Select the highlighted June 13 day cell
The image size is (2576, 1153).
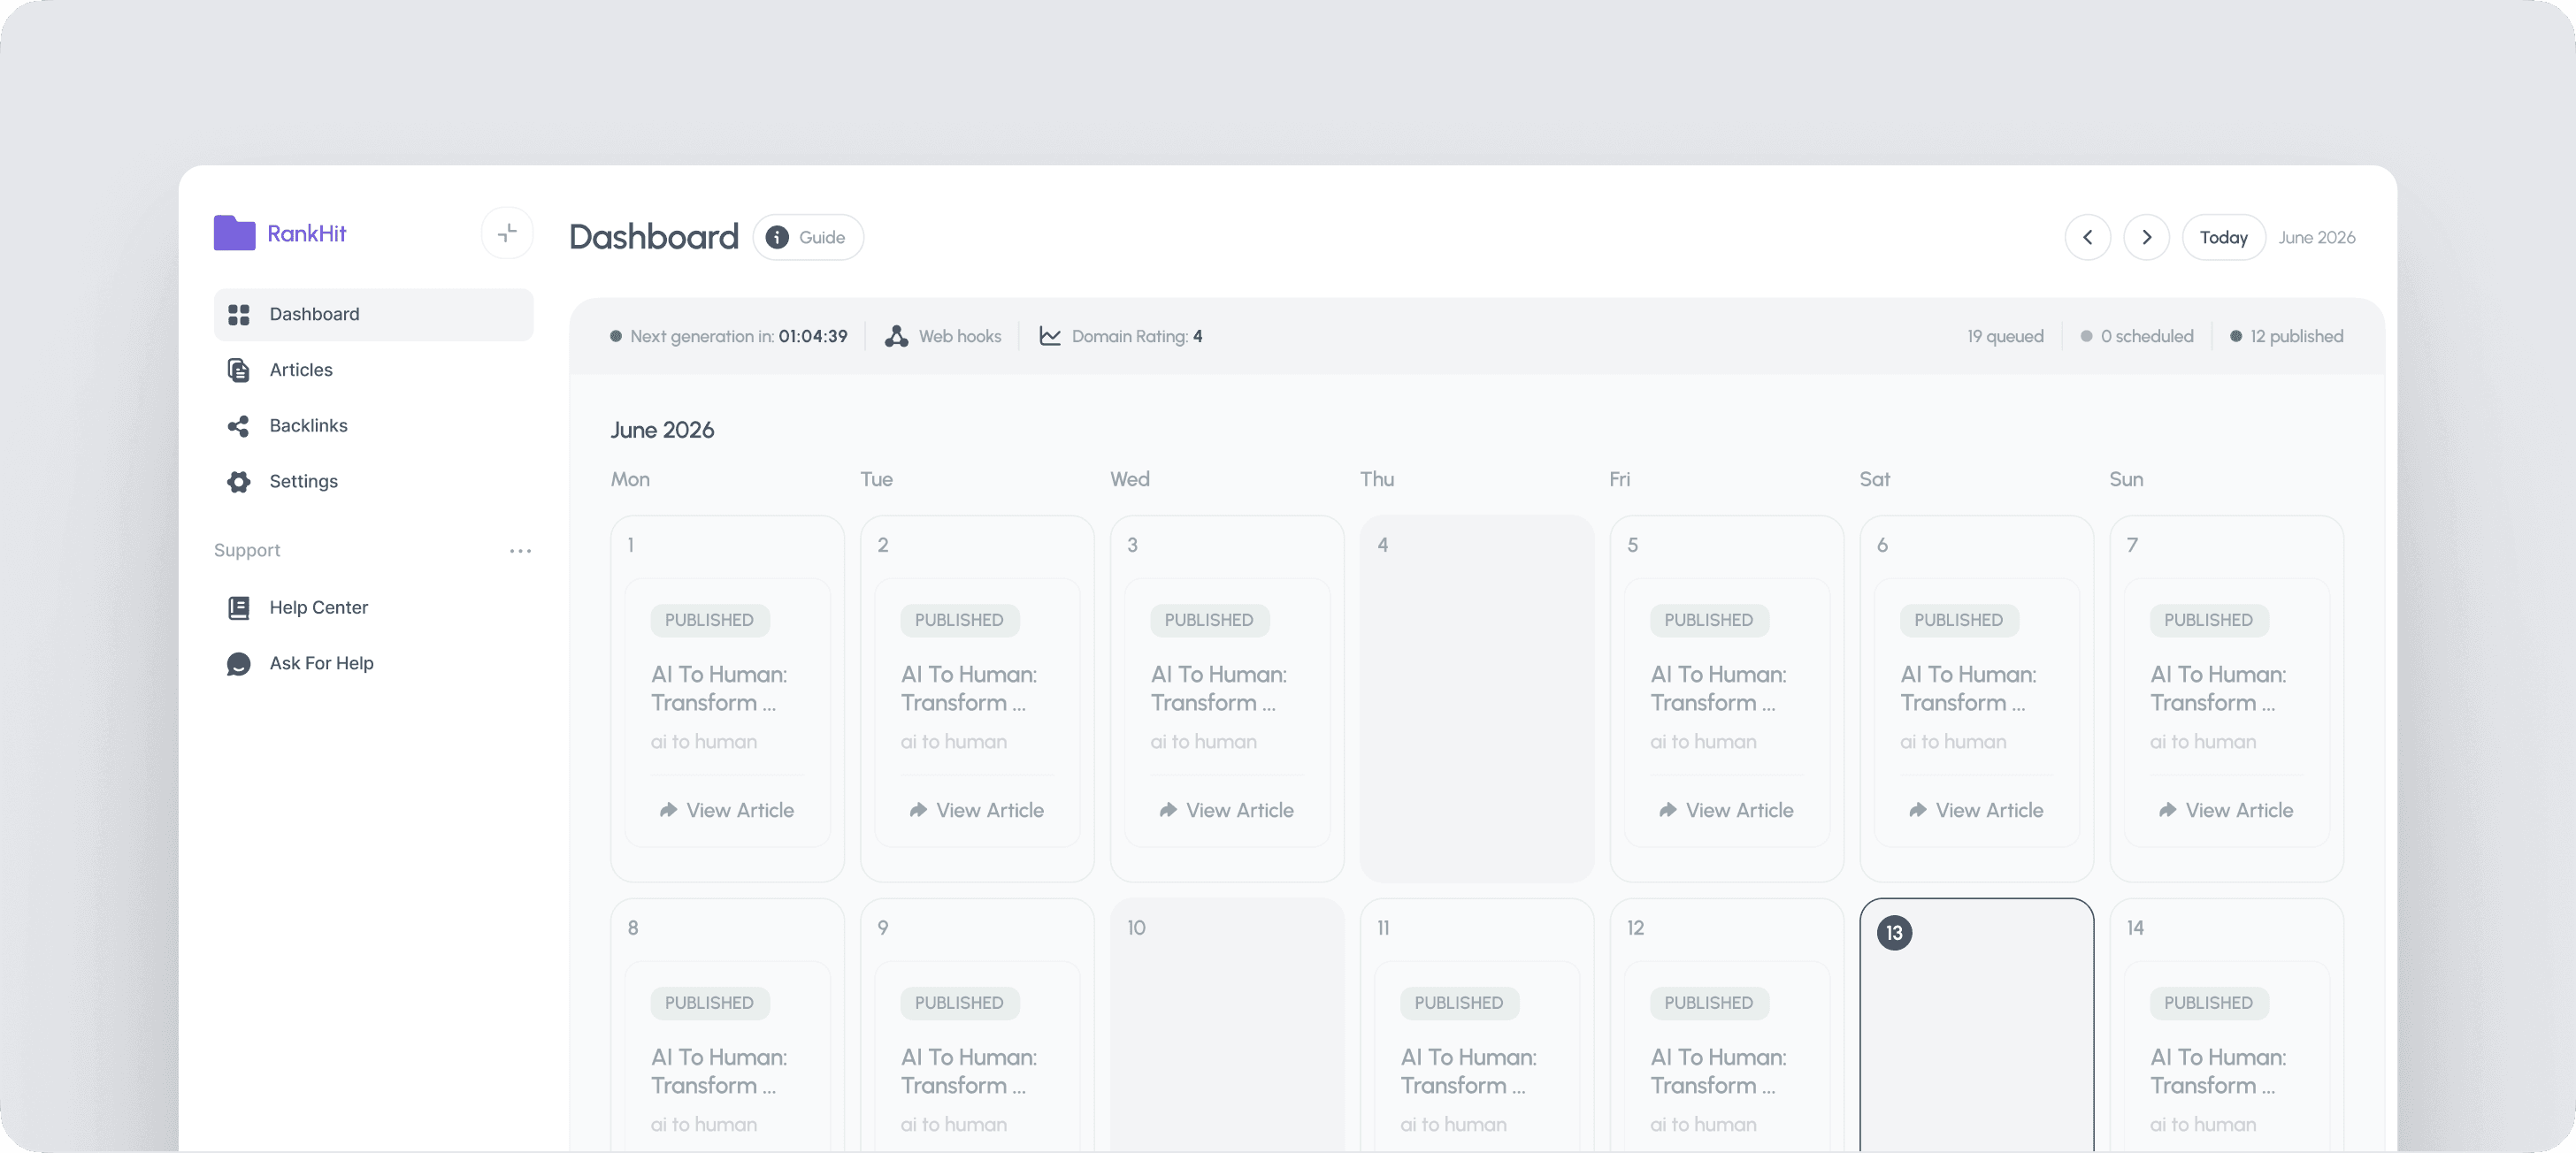(1977, 1025)
